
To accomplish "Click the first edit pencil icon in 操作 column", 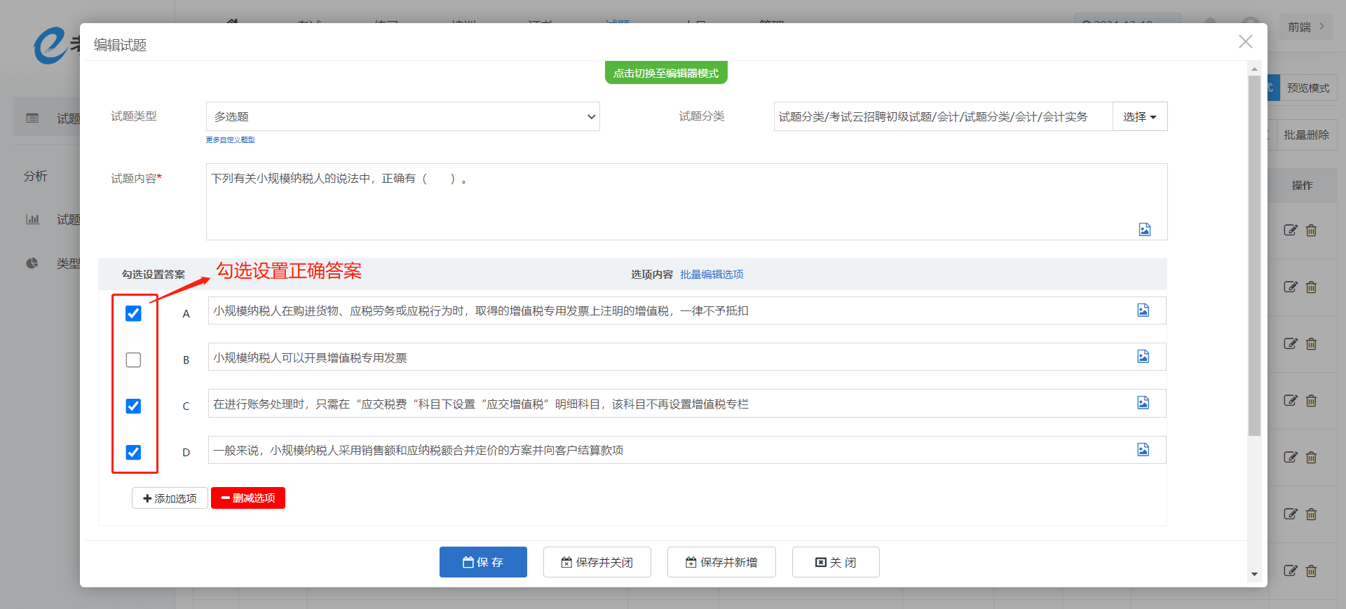I will 1290,231.
